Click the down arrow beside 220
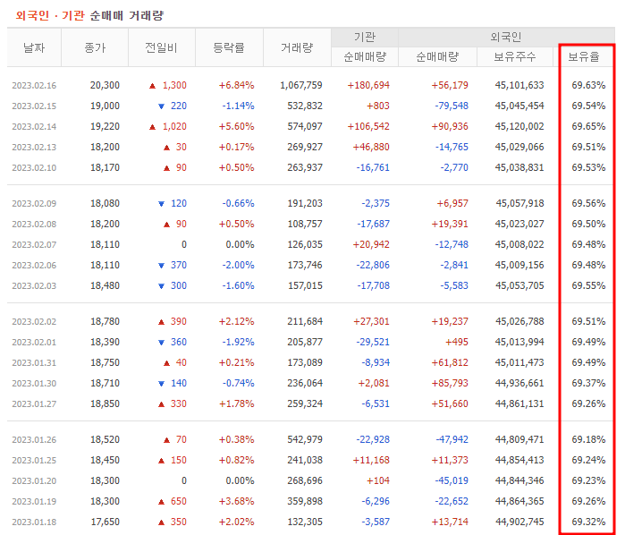 click(x=162, y=106)
